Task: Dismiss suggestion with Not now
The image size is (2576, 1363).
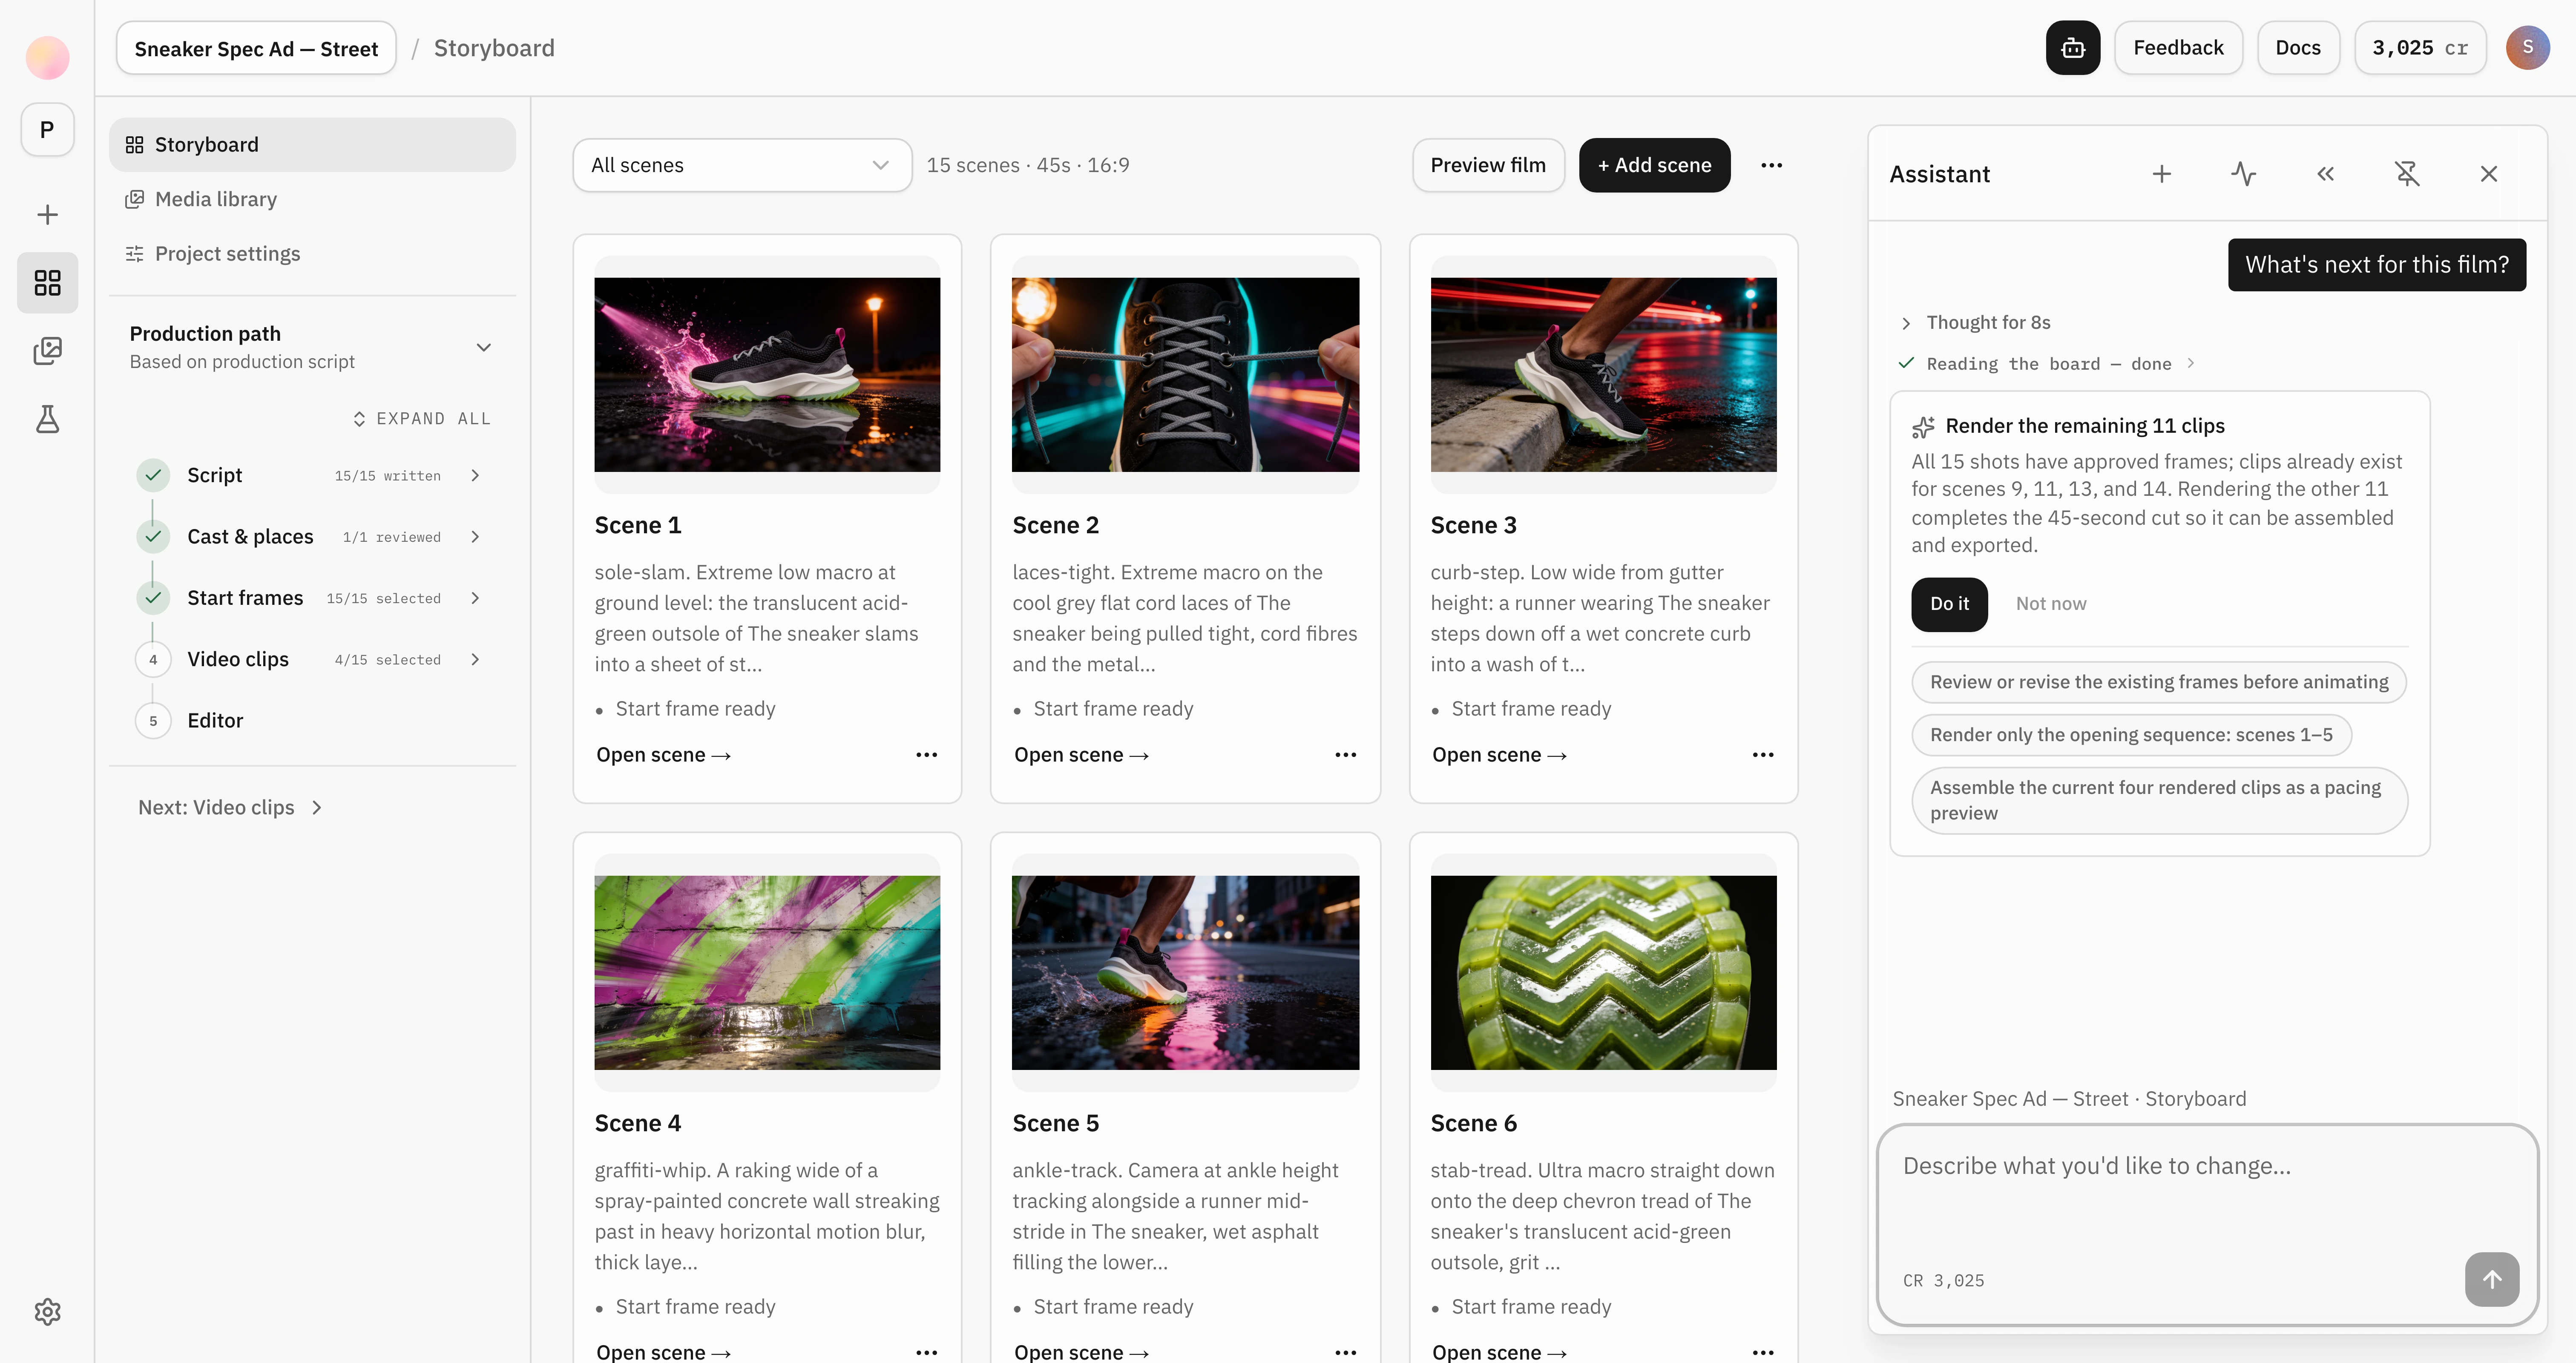Action: click(x=2051, y=604)
